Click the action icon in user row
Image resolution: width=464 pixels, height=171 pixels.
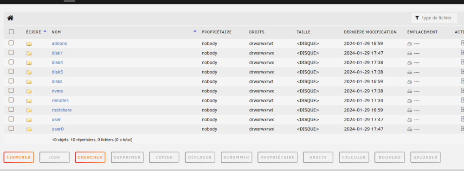462,119
